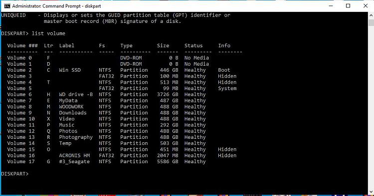Click the 'list volume' command text
The height and width of the screenshot is (196, 374).
[x=48, y=33]
